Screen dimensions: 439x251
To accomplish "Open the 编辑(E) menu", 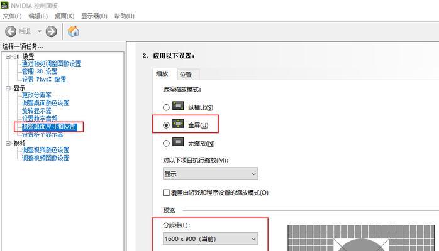I will (38, 16).
